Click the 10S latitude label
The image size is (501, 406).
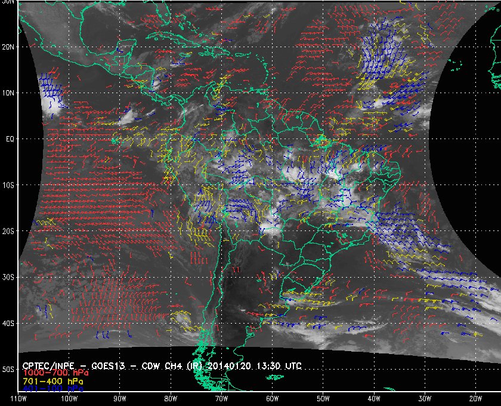8,185
